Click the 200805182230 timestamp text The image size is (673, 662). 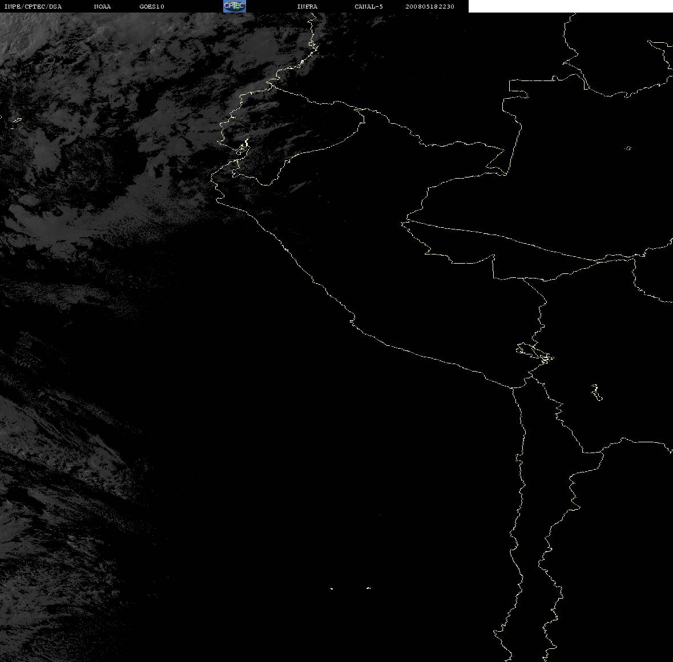[430, 6]
